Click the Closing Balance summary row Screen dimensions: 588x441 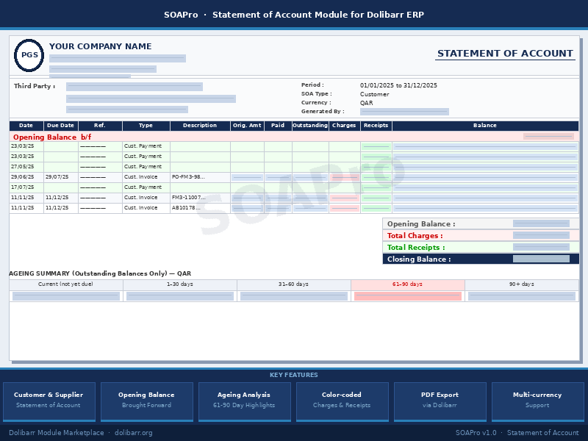click(481, 259)
